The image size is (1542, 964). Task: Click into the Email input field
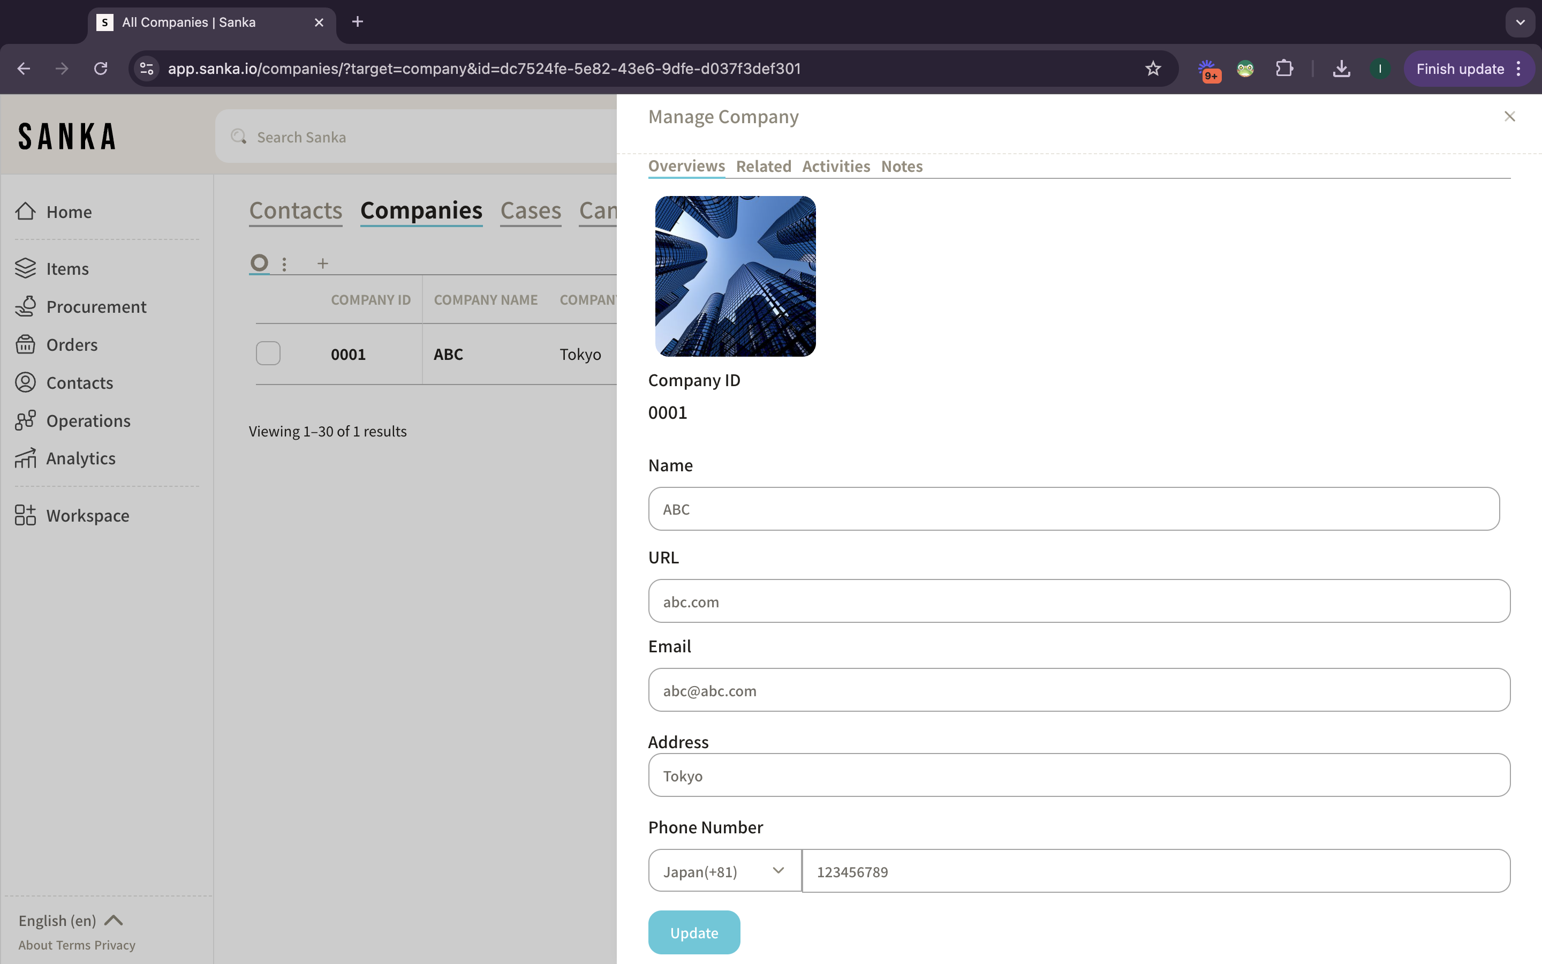point(1078,690)
